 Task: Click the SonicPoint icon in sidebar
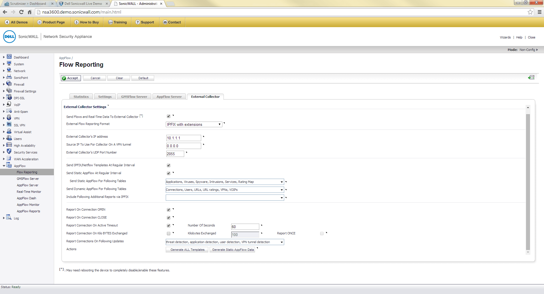pos(9,77)
